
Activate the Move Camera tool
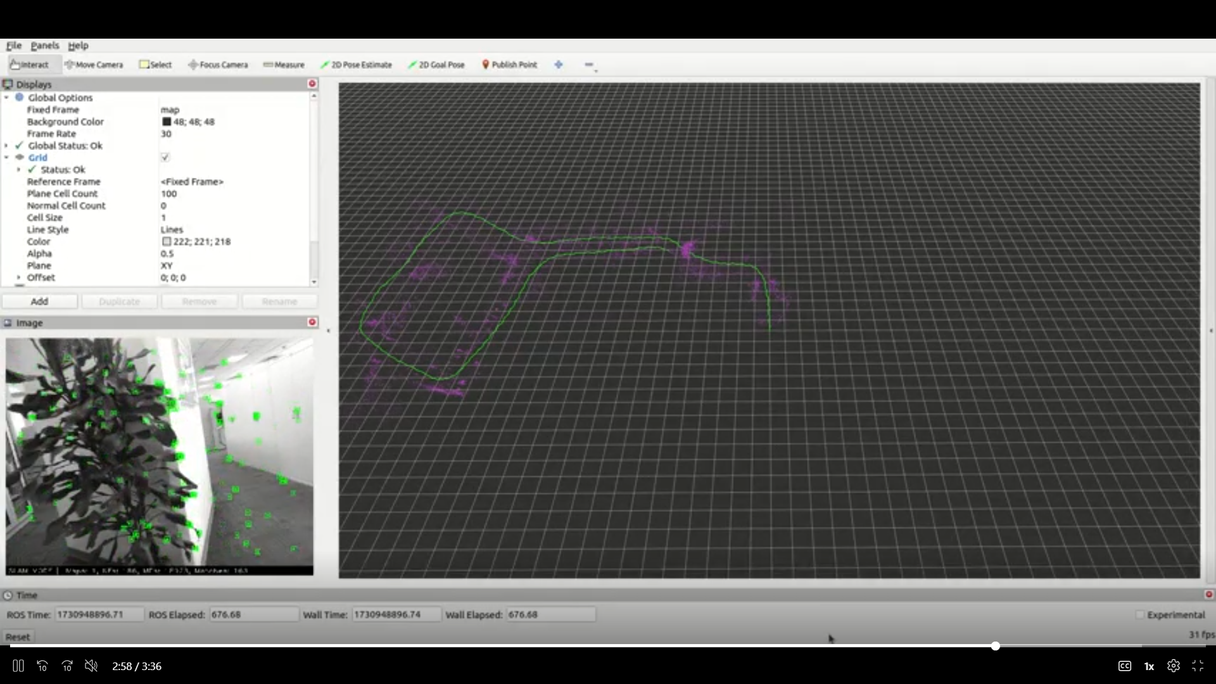[94, 65]
